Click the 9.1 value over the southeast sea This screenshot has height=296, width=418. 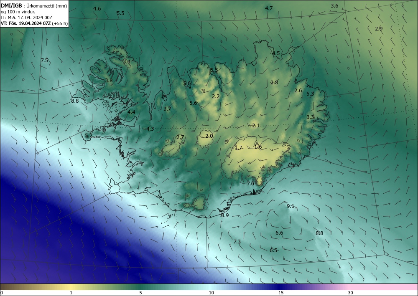coord(291,206)
